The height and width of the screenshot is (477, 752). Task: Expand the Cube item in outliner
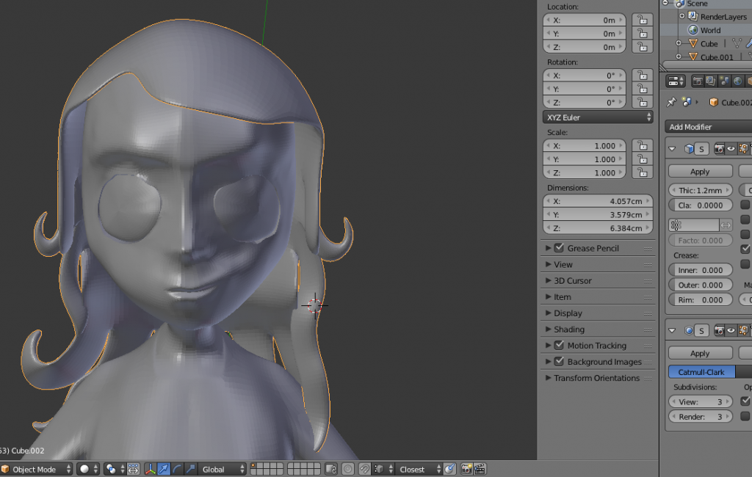pyautogui.click(x=679, y=44)
